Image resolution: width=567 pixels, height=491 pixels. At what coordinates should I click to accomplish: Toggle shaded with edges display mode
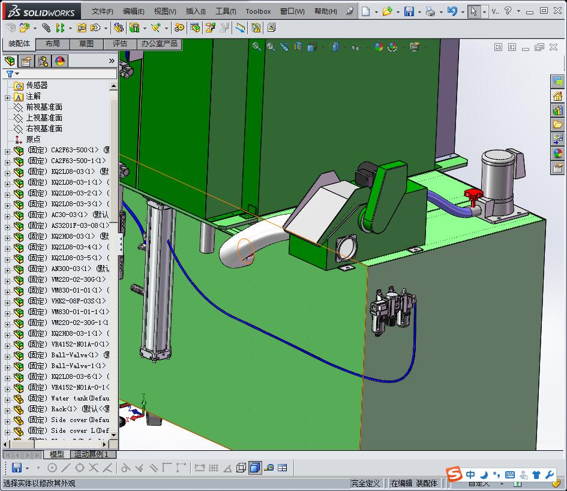(254, 468)
